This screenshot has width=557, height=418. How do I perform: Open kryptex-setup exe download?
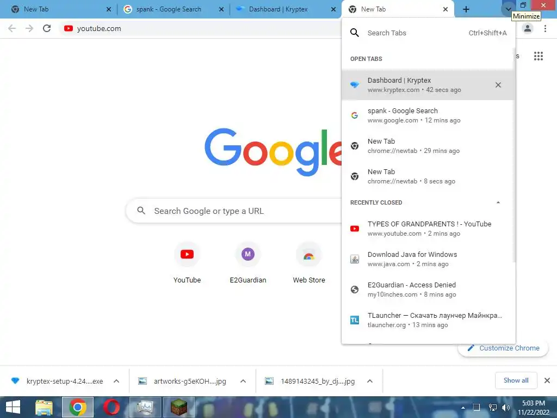coord(58,381)
